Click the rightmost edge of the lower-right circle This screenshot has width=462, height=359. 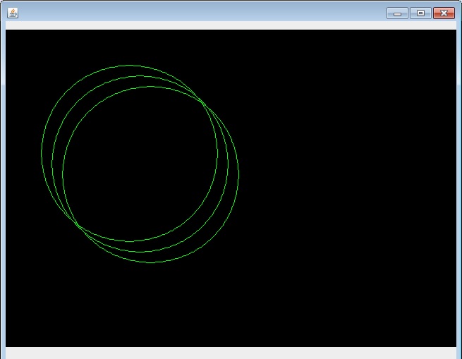click(238, 174)
